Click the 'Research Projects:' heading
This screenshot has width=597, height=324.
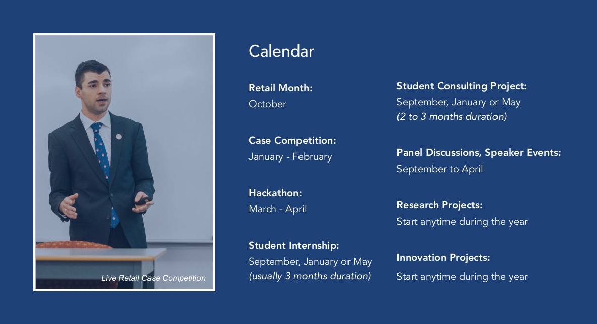coord(439,205)
